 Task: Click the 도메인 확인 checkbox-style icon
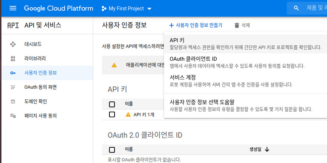(x=13, y=102)
